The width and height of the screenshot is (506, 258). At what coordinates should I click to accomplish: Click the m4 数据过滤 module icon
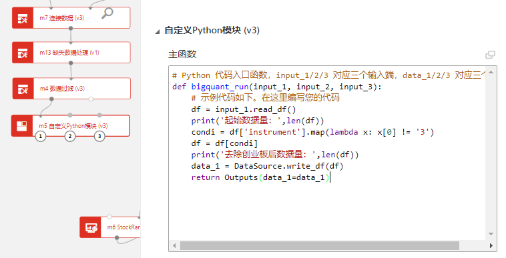coord(23,89)
